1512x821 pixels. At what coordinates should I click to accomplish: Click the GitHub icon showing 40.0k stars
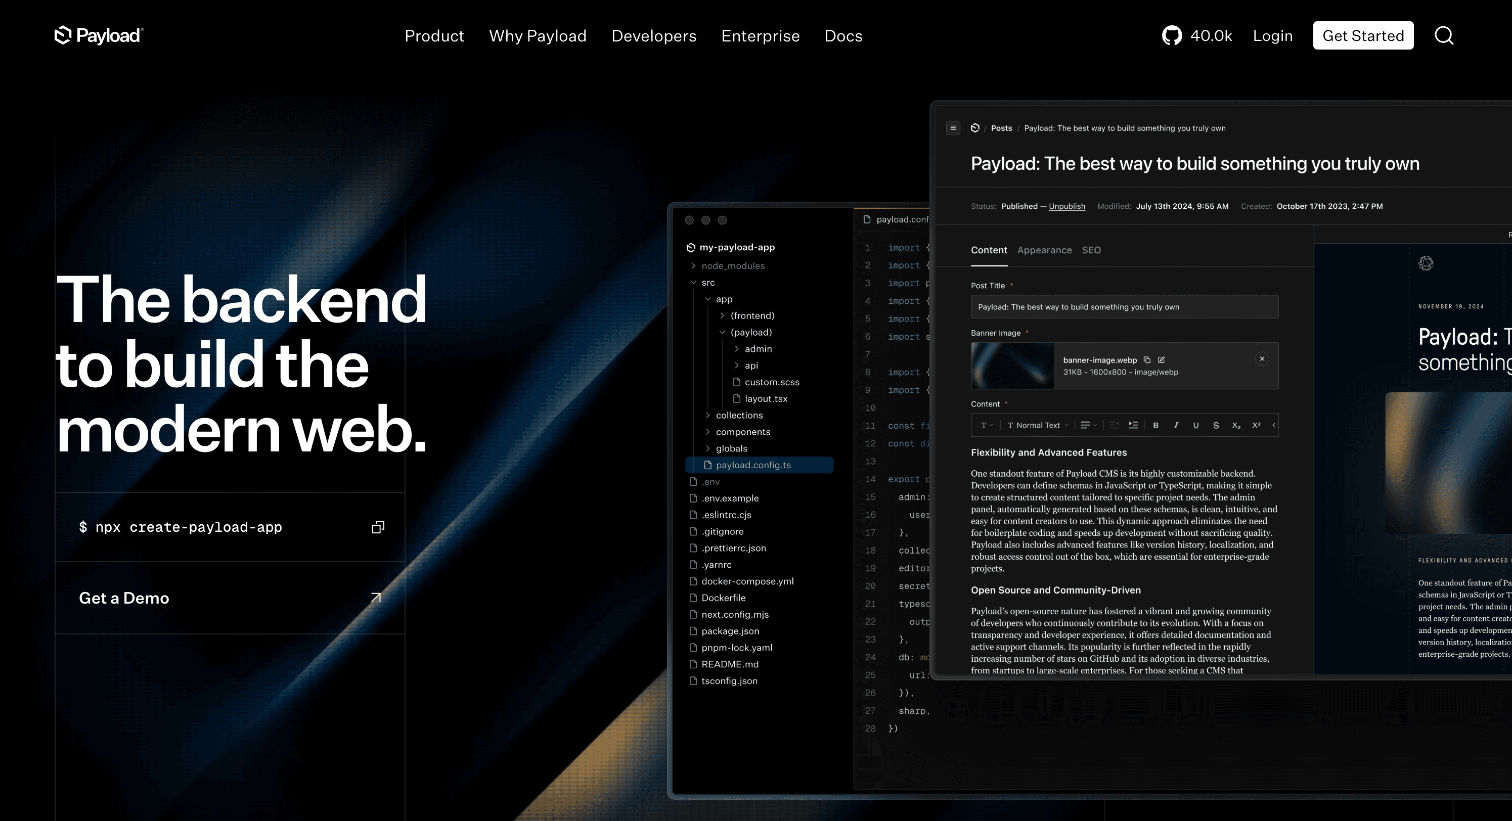point(1172,36)
